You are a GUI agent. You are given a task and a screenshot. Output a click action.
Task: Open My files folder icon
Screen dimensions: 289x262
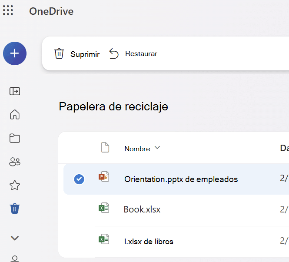coord(15,138)
